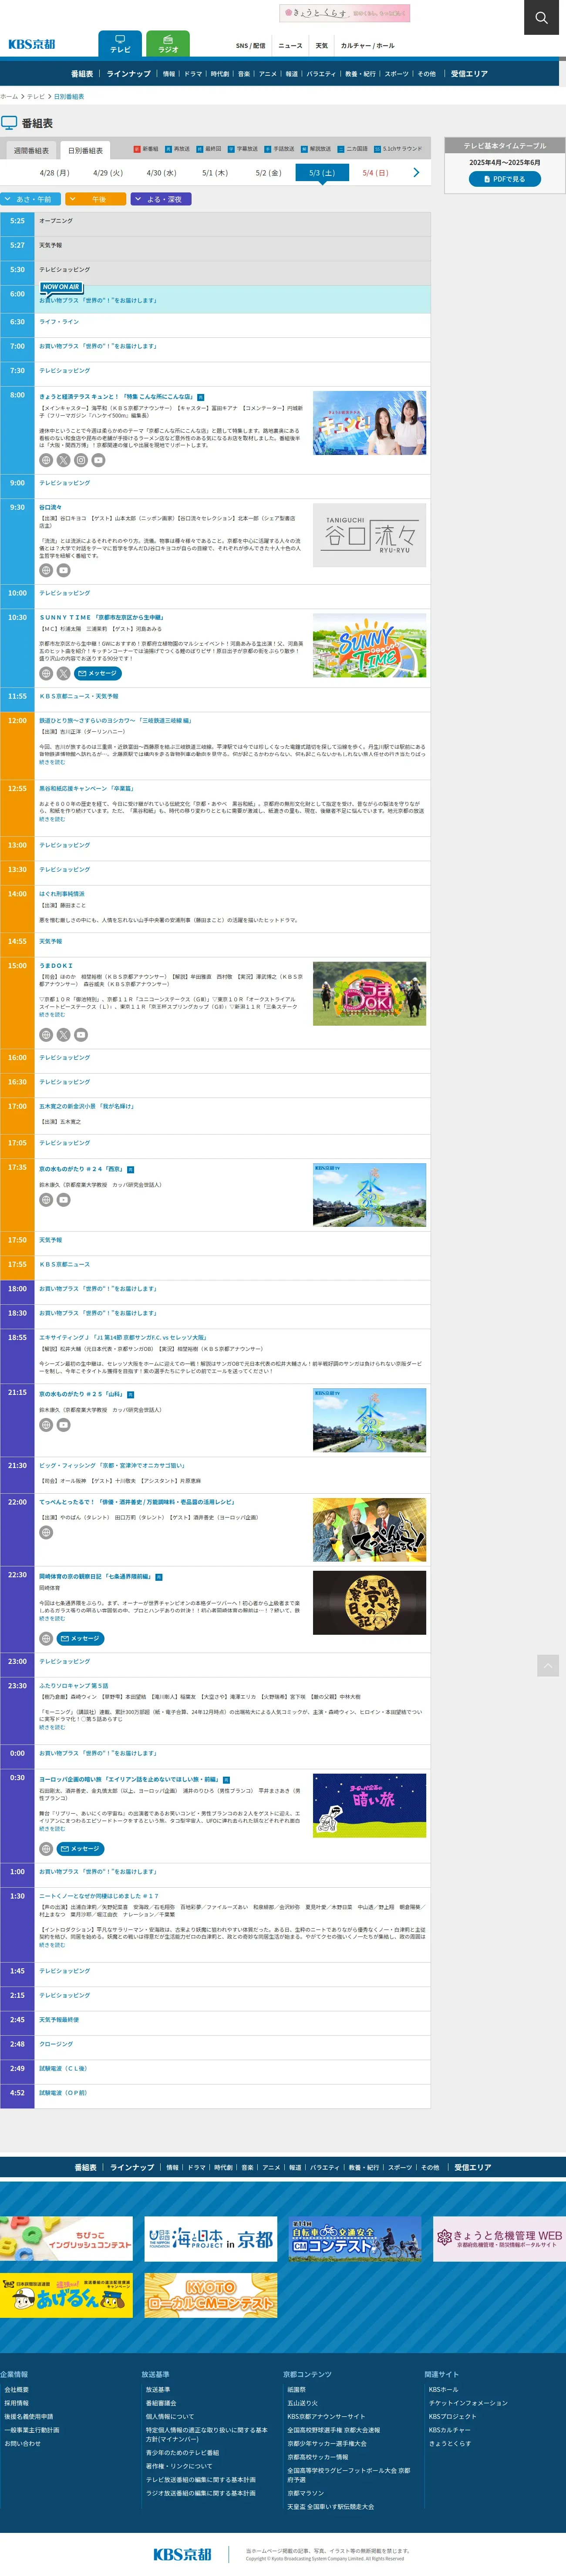Open website icon for きょうと経済テラス キュンと!
Screen dimensions: 566x2576
pos(46,460)
